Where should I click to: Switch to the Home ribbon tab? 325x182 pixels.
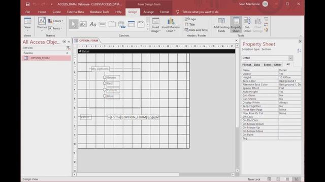(x=42, y=12)
